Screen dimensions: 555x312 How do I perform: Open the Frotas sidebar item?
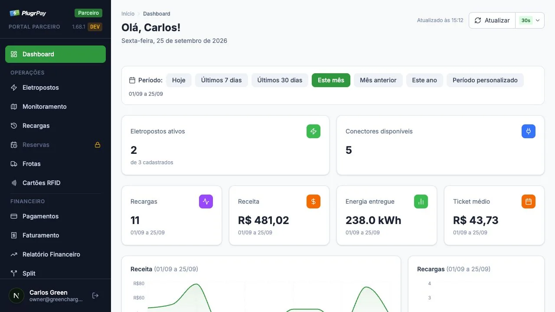coord(55,164)
